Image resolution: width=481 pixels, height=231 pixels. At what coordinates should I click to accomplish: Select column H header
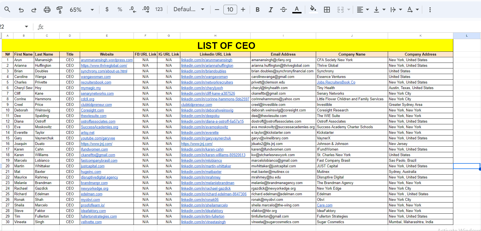click(x=215, y=35)
